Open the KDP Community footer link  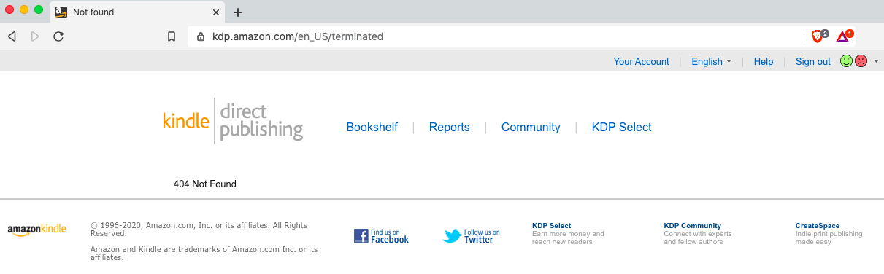tap(693, 226)
